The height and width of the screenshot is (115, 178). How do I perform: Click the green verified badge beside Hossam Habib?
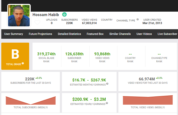[x=64, y=14]
